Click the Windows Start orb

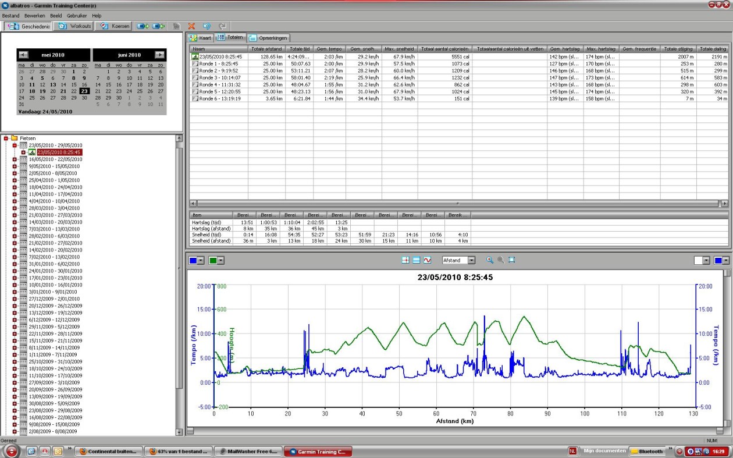tap(12, 452)
